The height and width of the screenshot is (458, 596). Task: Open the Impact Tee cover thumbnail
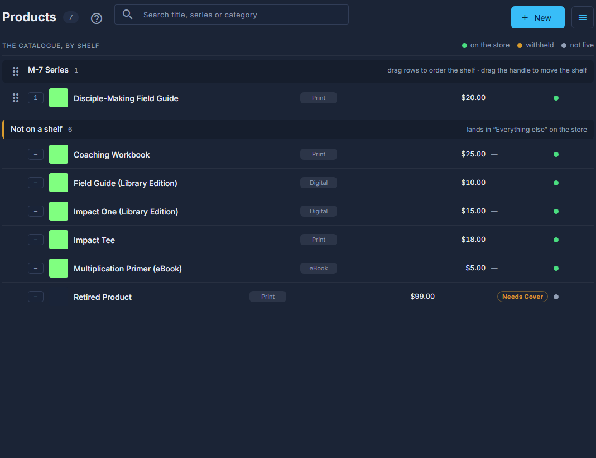click(x=59, y=240)
